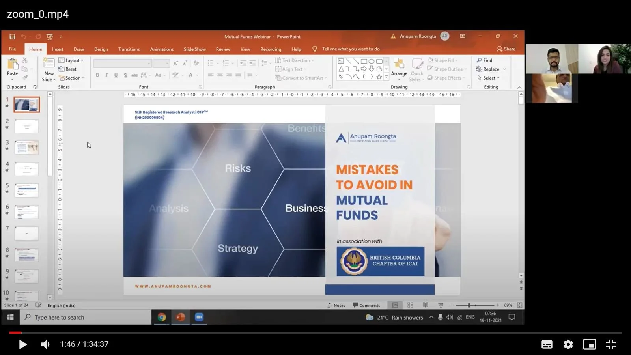
Task: Open the Font dialog launcher
Action: click(200, 87)
